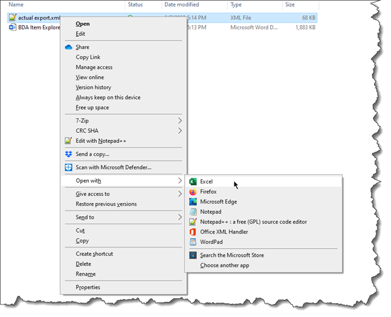Choose Edit with Notepad++ entry
The height and width of the screenshot is (317, 391).
(x=123, y=141)
